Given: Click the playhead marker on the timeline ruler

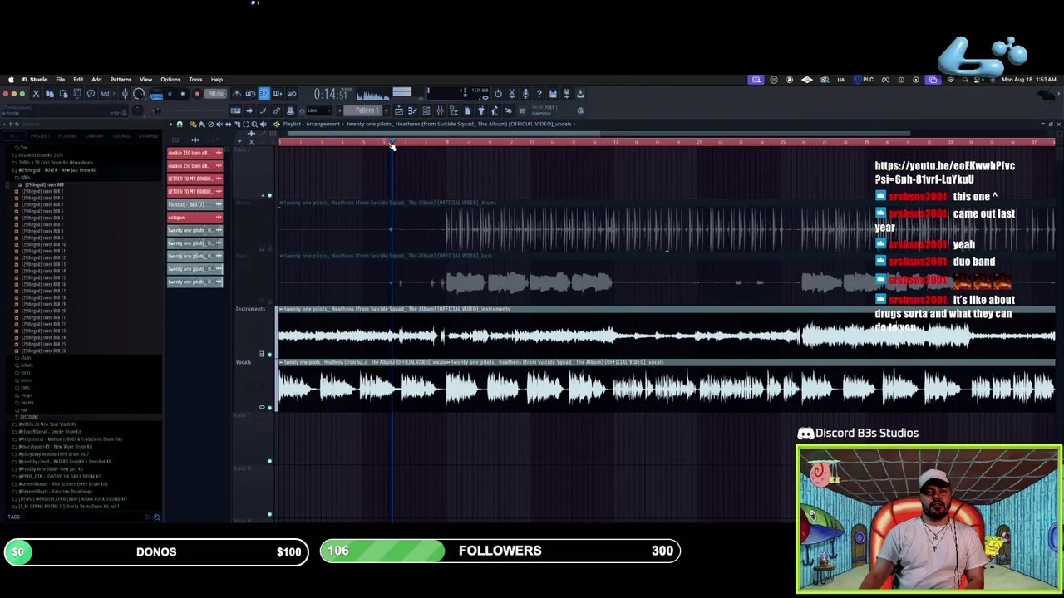Looking at the screenshot, I should (x=391, y=142).
